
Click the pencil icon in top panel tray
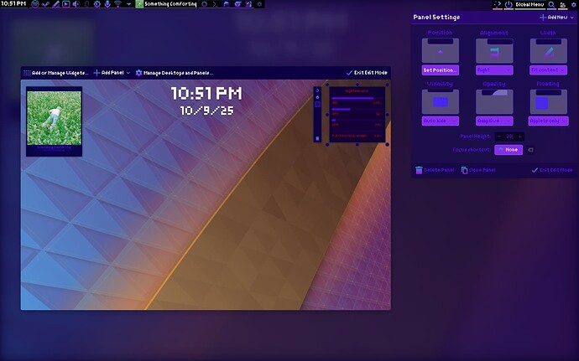(55, 4)
